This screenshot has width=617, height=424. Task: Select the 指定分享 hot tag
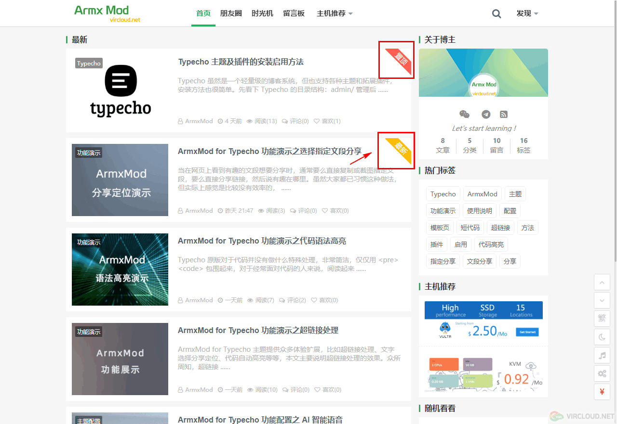(443, 261)
